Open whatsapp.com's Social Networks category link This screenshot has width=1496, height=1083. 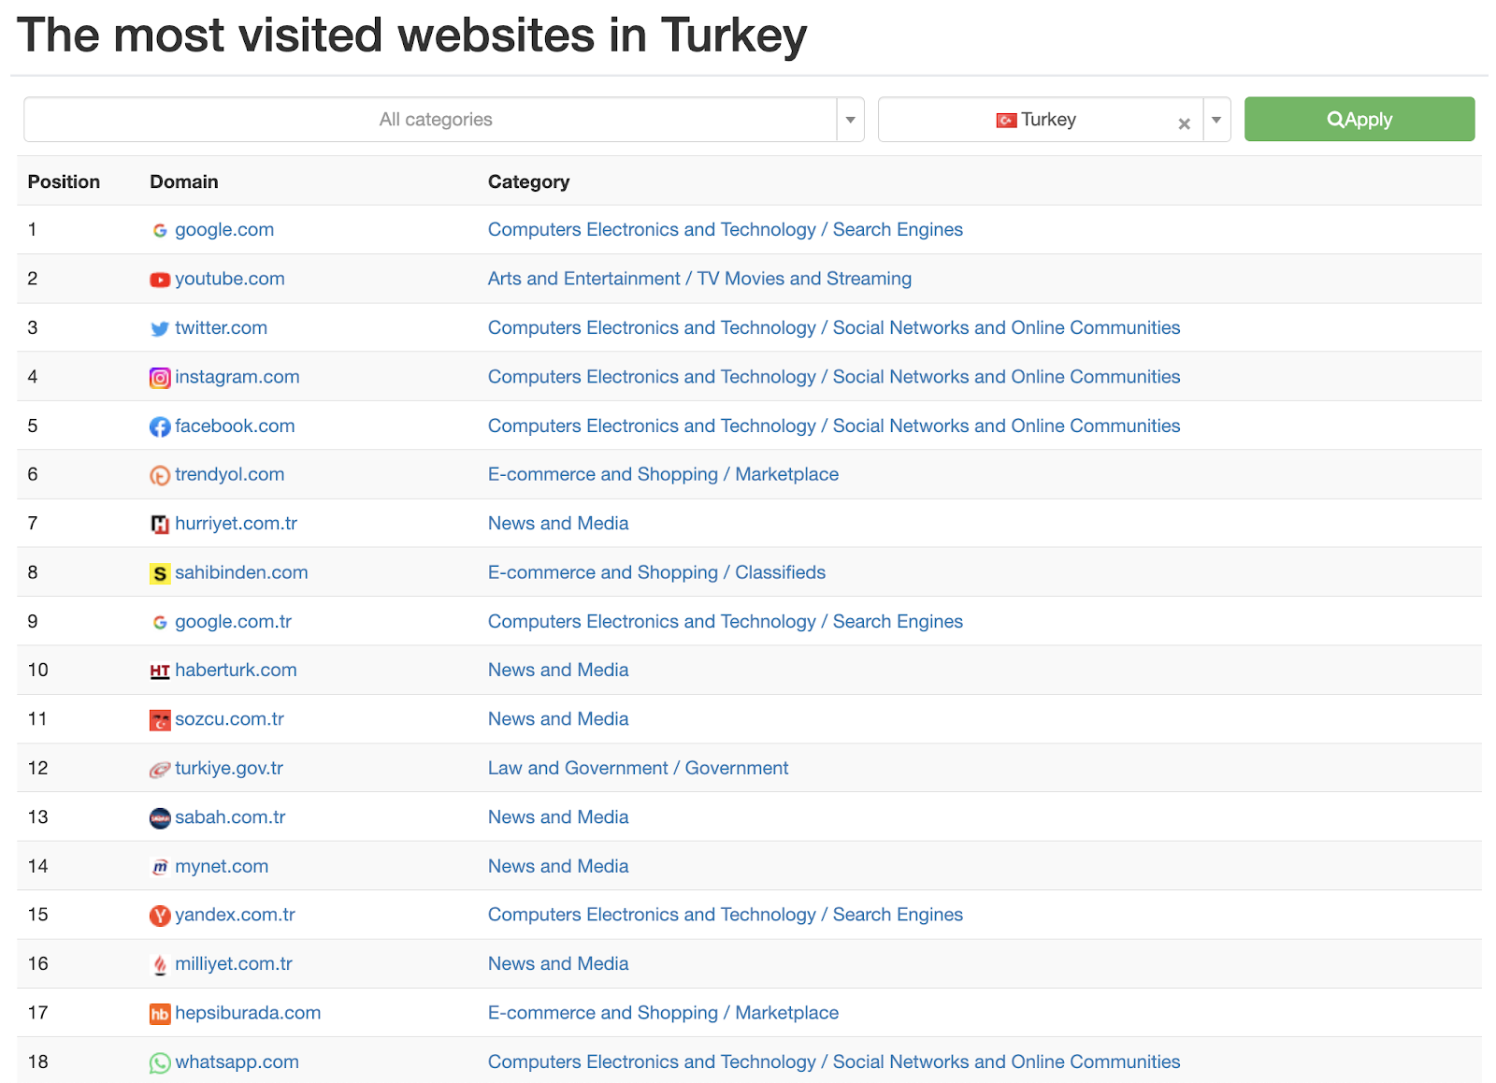point(834,1062)
